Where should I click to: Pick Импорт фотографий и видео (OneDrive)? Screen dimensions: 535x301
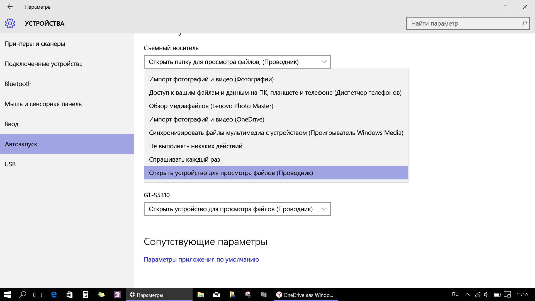click(276, 119)
